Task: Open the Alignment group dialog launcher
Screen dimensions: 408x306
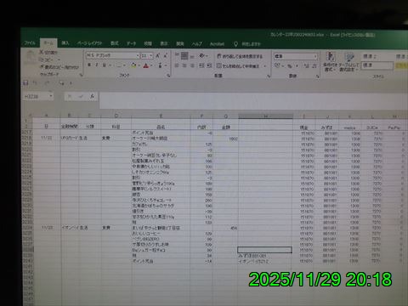Action: tap(269, 76)
